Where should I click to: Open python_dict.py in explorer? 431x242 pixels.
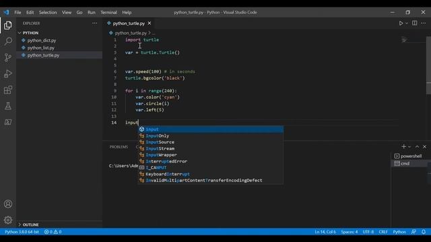[42, 40]
